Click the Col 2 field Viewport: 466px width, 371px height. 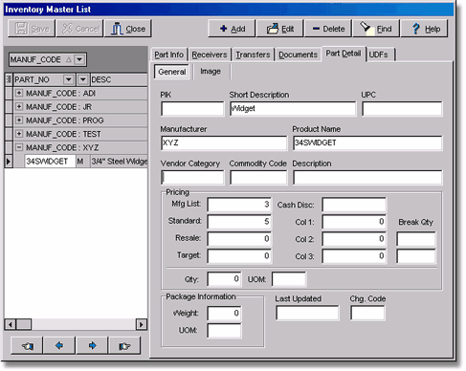click(354, 239)
